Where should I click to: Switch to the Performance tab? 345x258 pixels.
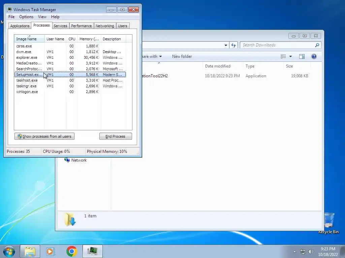[x=81, y=26]
